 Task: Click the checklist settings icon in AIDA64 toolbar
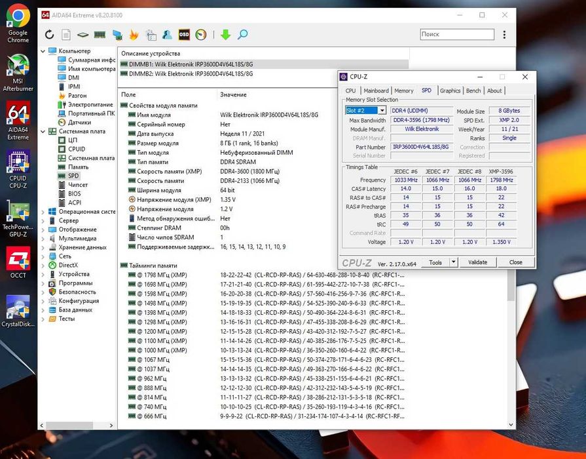[x=151, y=35]
